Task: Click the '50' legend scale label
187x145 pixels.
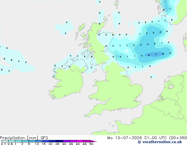Action: (91, 144)
